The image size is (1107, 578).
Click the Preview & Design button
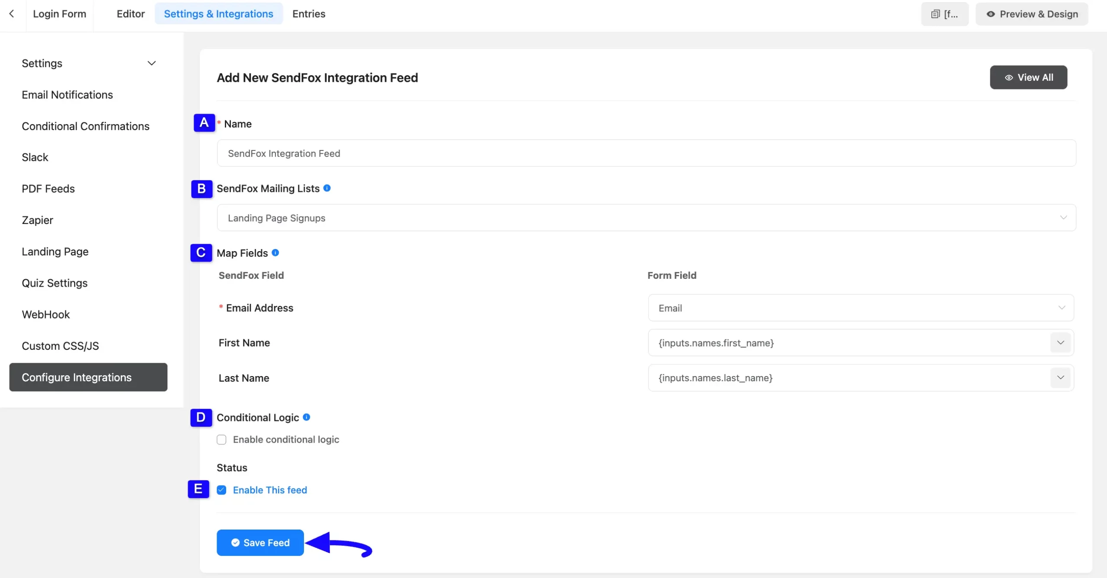pyautogui.click(x=1032, y=14)
